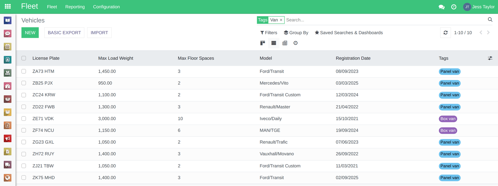Sort by License Plate column
Screen dimensions: 498x186
coord(46,58)
